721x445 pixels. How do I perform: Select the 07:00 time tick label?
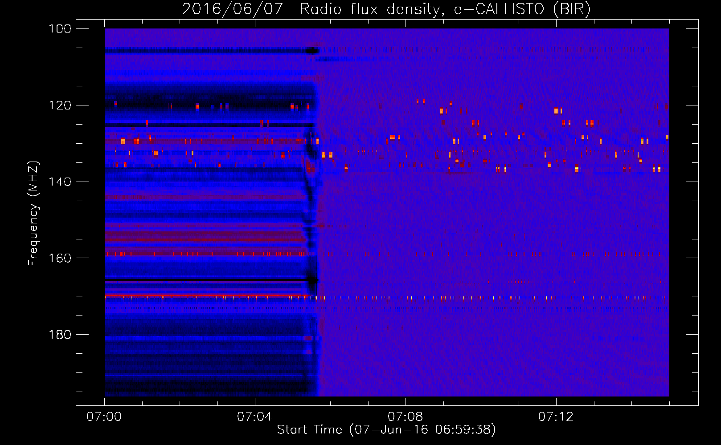(x=104, y=417)
